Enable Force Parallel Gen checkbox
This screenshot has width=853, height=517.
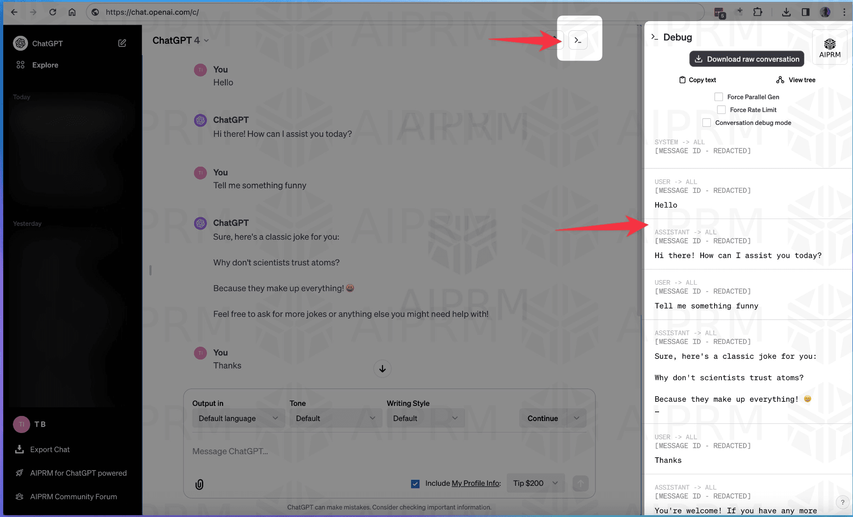719,97
